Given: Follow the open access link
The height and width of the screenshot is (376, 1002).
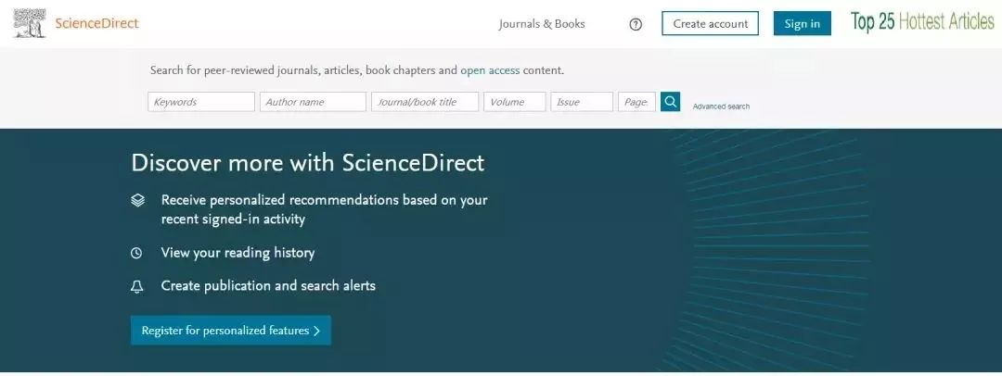Looking at the screenshot, I should [490, 70].
